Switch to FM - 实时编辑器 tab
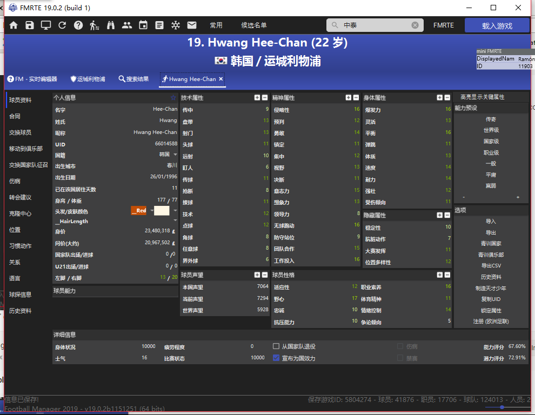 32,79
